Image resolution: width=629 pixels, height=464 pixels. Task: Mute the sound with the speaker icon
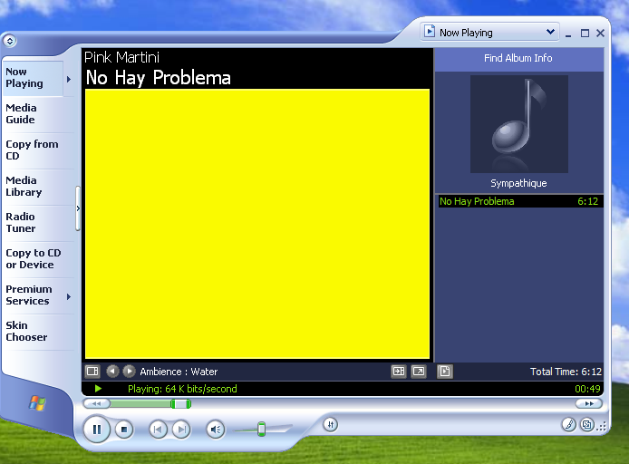(216, 430)
